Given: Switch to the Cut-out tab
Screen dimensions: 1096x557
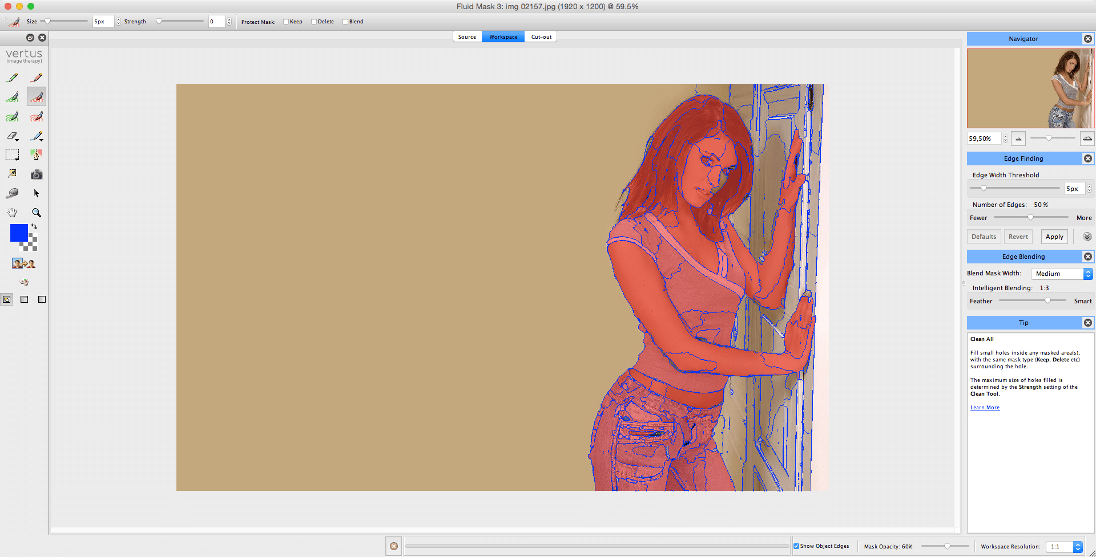Looking at the screenshot, I should click(x=541, y=37).
